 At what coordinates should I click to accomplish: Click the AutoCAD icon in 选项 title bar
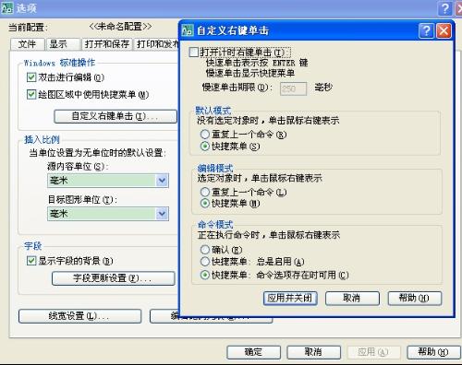7,8
